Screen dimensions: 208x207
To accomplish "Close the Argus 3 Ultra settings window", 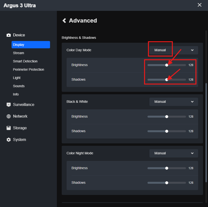I will click(x=199, y=5).
